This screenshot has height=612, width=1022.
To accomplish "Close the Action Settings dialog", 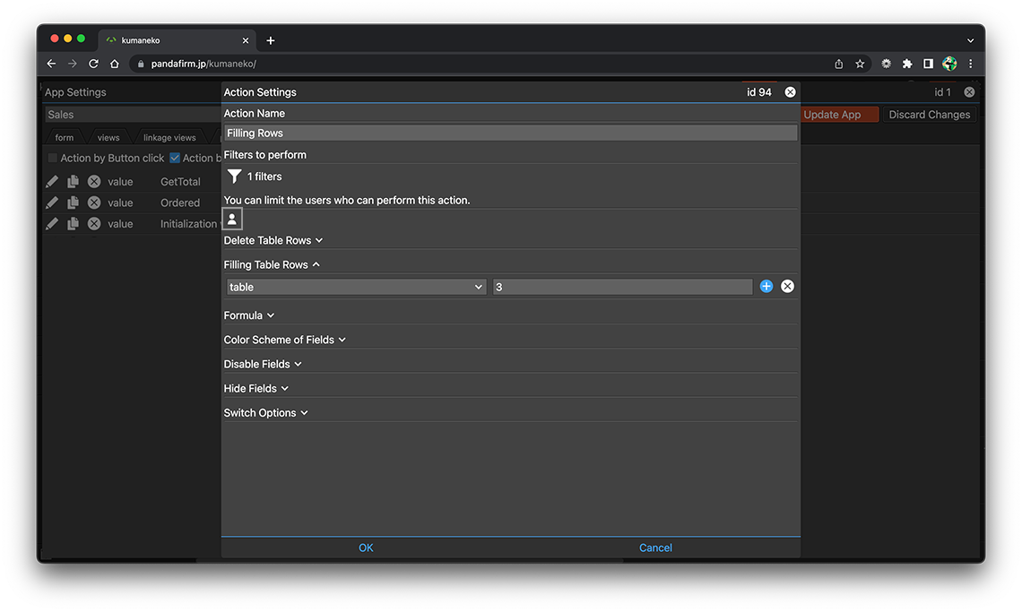I will point(790,92).
